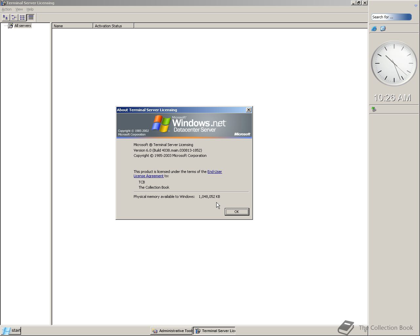
Task: Open the Action menu
Action: coord(7,9)
